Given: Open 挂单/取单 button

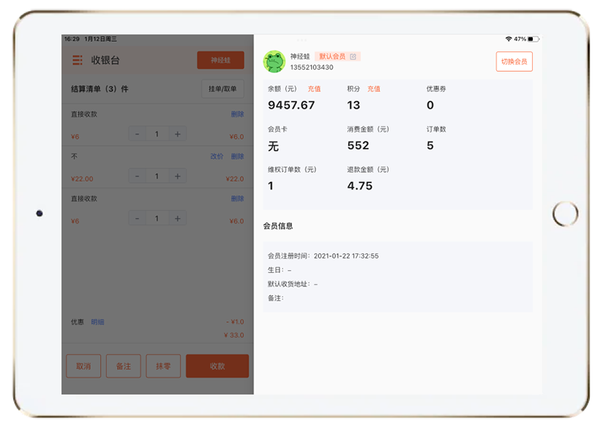Looking at the screenshot, I should click(x=222, y=89).
